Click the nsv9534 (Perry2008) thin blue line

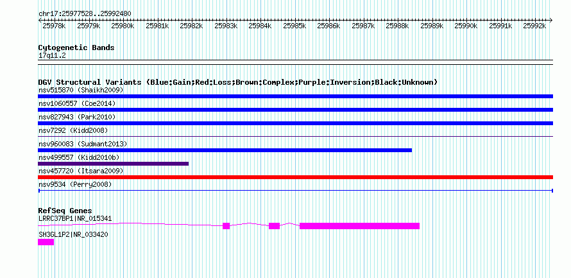point(295,191)
